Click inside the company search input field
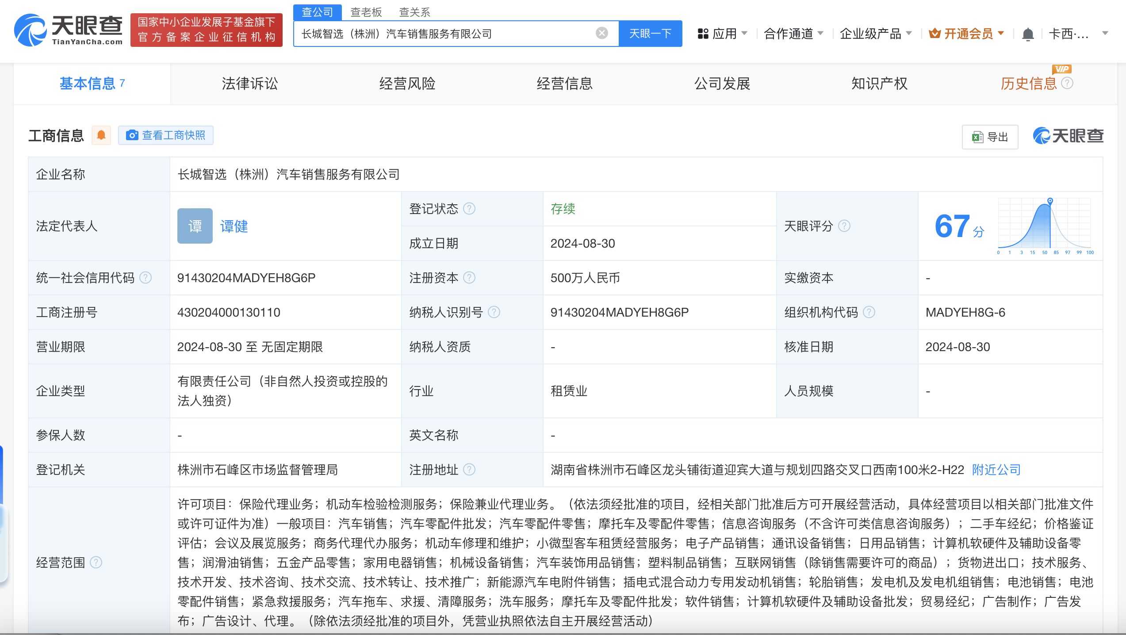1126x635 pixels. (442, 33)
